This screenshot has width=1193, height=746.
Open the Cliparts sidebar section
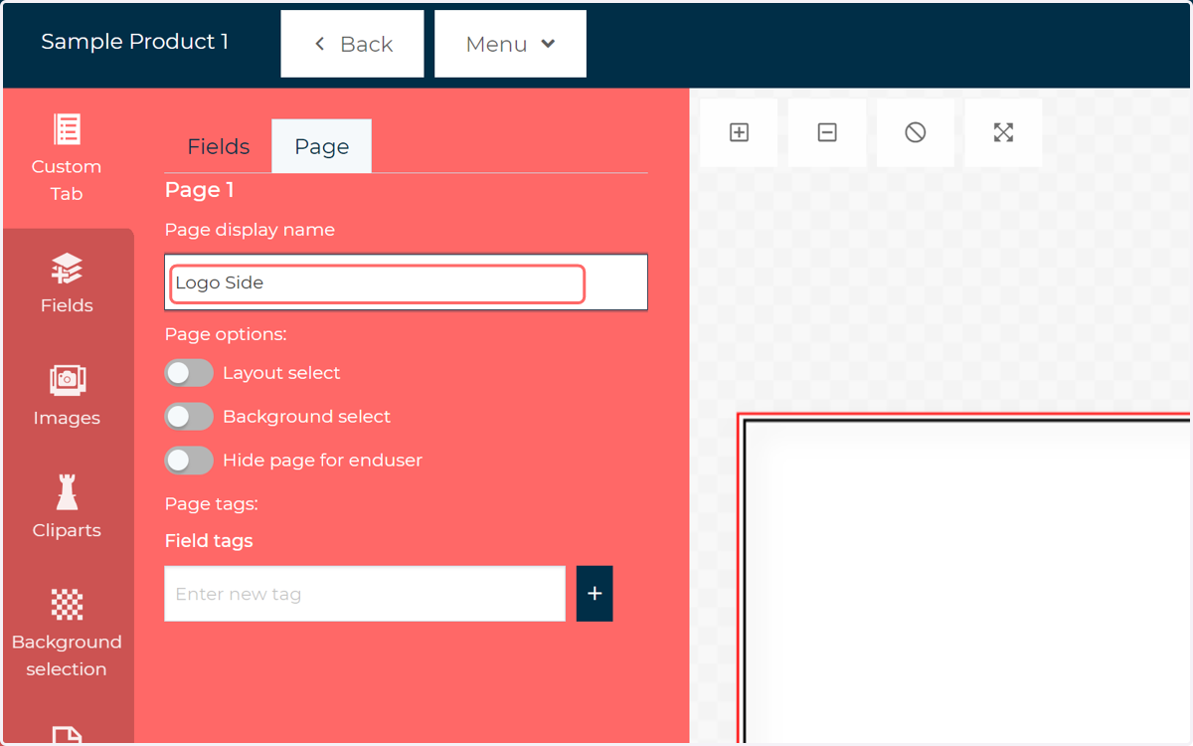[67, 508]
